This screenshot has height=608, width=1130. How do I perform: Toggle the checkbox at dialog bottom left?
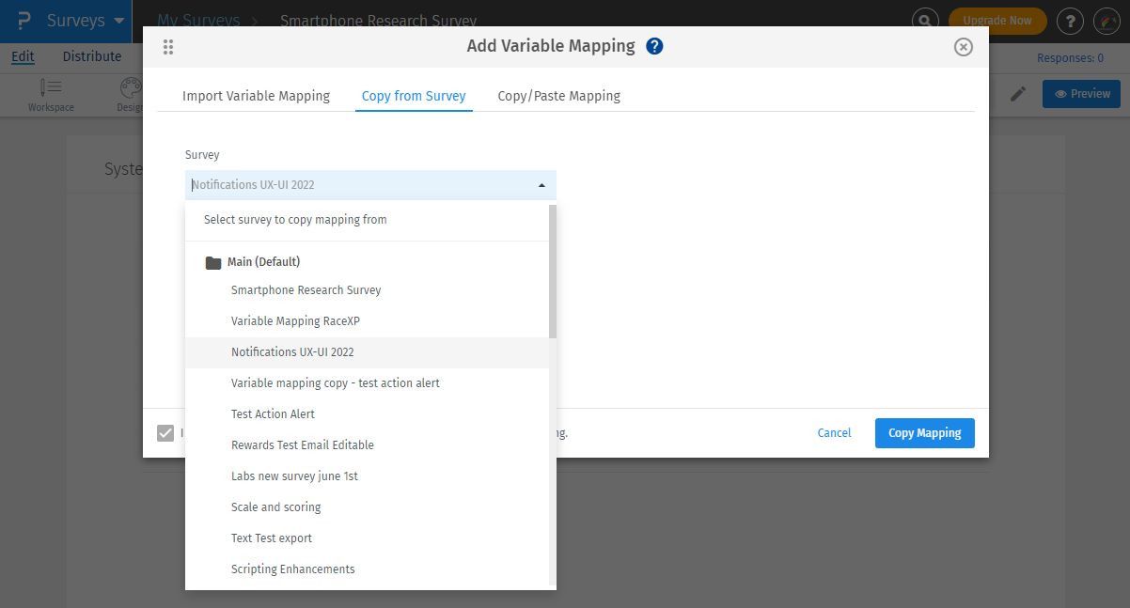(165, 433)
